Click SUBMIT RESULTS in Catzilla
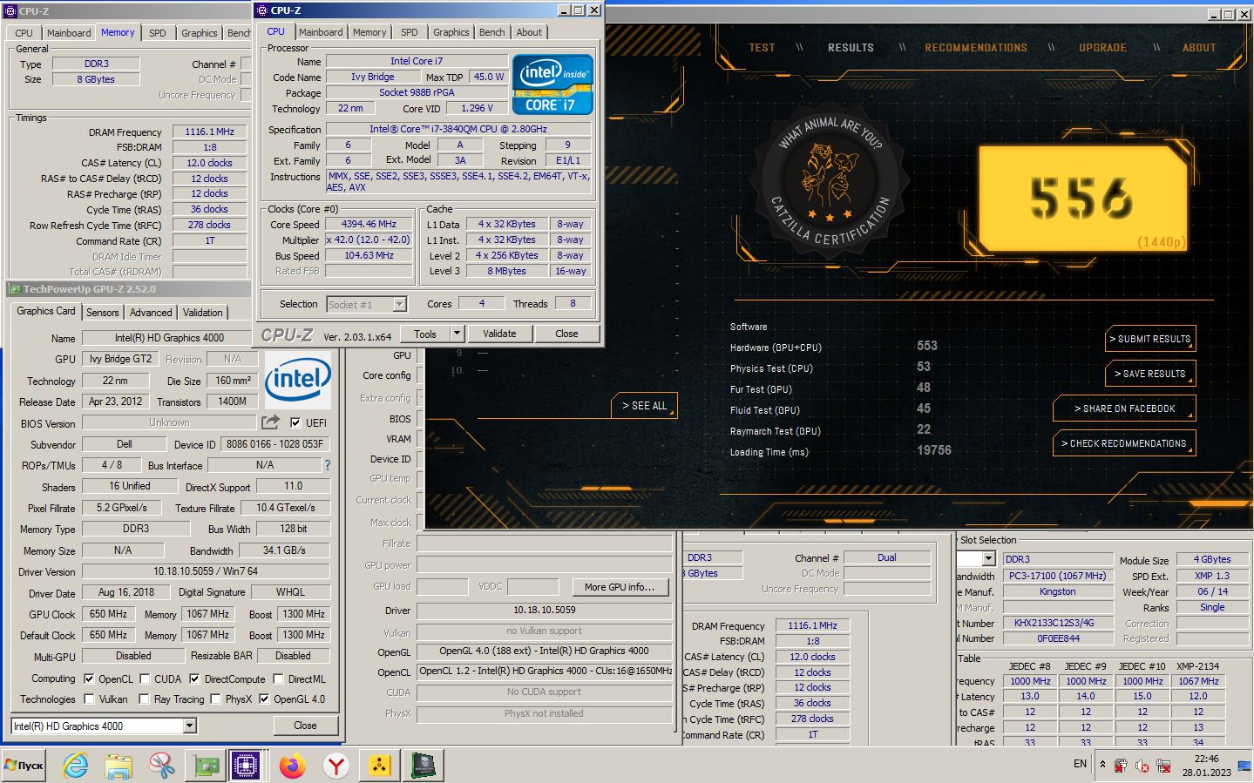Viewport: 1254px width, 783px height. point(1150,339)
